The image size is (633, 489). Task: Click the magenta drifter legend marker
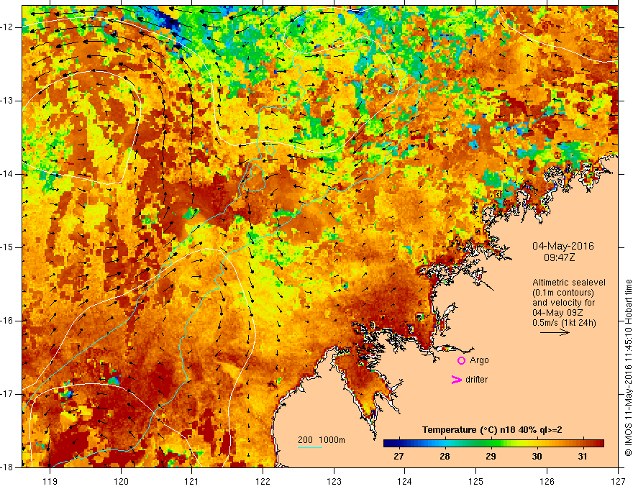pyautogui.click(x=456, y=380)
